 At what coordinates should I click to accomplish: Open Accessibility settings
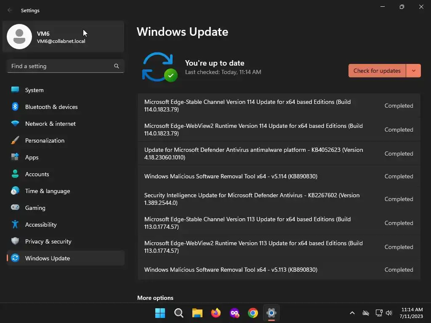click(x=66, y=225)
